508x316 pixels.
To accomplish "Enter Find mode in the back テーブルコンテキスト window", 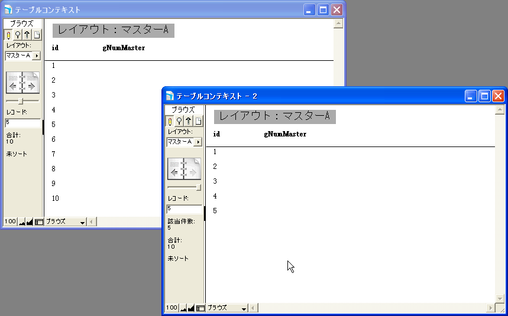I will click(18, 34).
